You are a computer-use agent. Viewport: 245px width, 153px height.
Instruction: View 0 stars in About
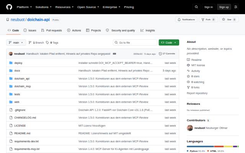[x=193, y=76]
